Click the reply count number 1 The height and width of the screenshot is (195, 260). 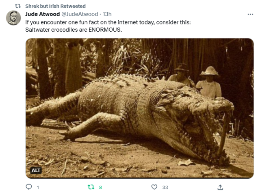(38, 187)
